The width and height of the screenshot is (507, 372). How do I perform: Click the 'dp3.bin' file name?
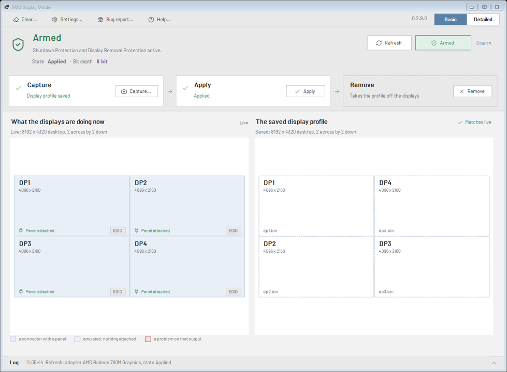tap(386, 292)
